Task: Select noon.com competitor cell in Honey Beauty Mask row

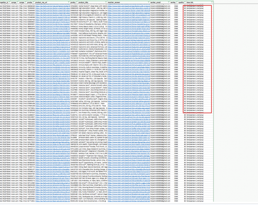Action: (x=15, y=26)
